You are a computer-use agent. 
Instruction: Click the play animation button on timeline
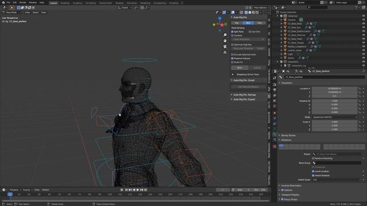pyautogui.click(x=138, y=190)
